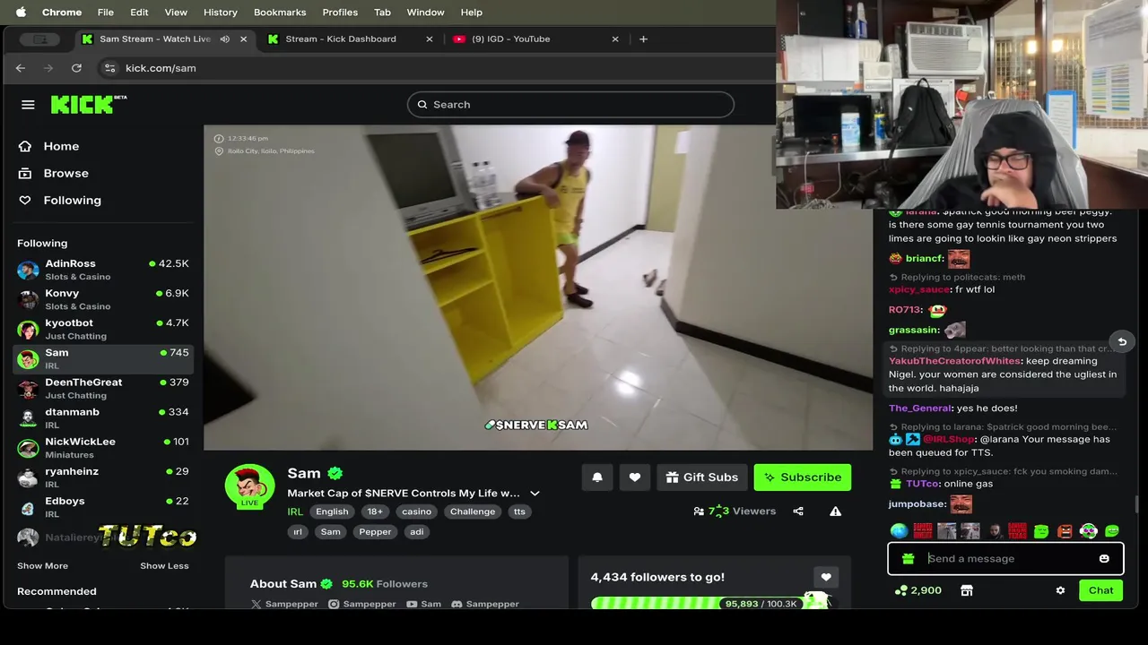Open the chat gift icon in the message box
Viewport: 1148px width, 645px height.
(909, 559)
